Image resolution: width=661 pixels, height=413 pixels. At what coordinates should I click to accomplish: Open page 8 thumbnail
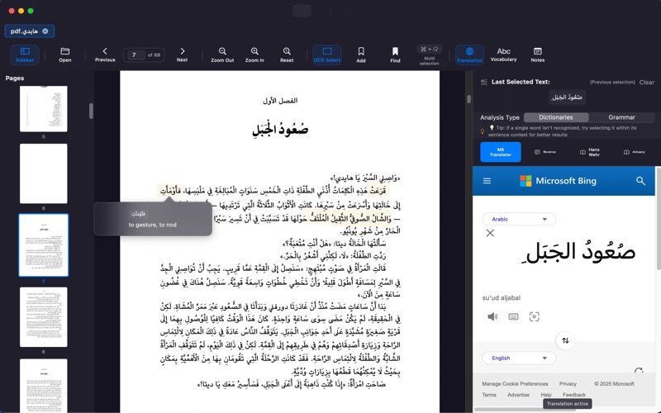pos(44,317)
